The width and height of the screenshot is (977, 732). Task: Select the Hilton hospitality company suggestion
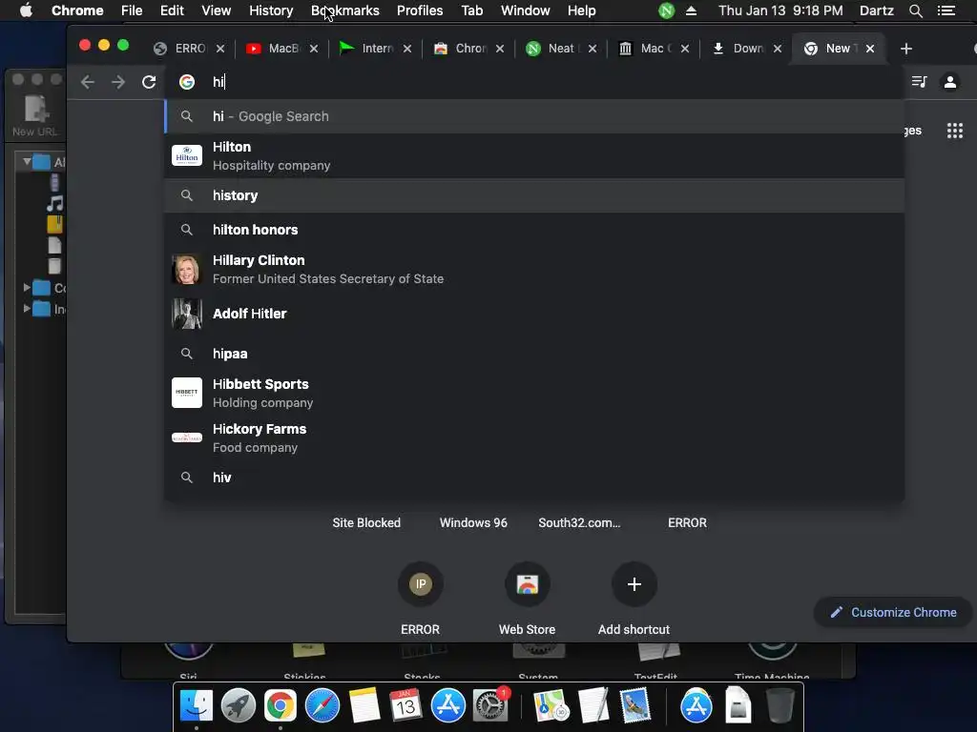click(x=534, y=155)
